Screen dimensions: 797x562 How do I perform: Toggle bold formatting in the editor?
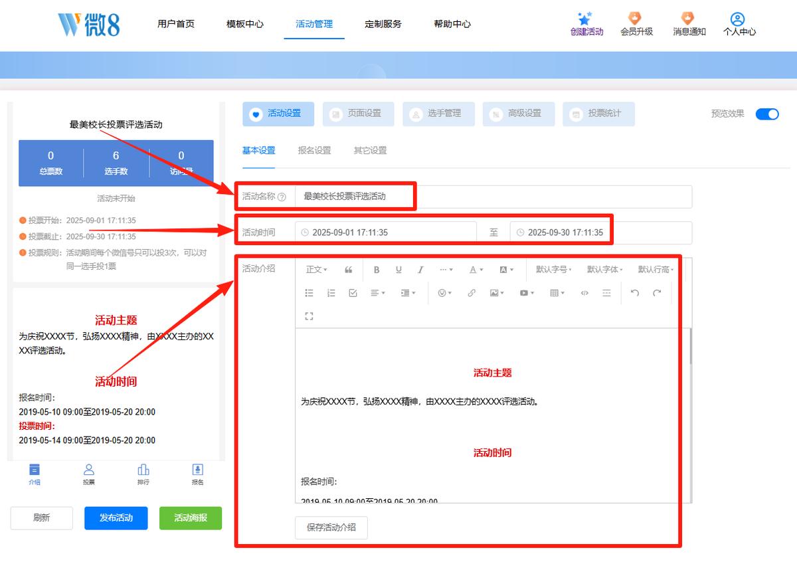377,270
